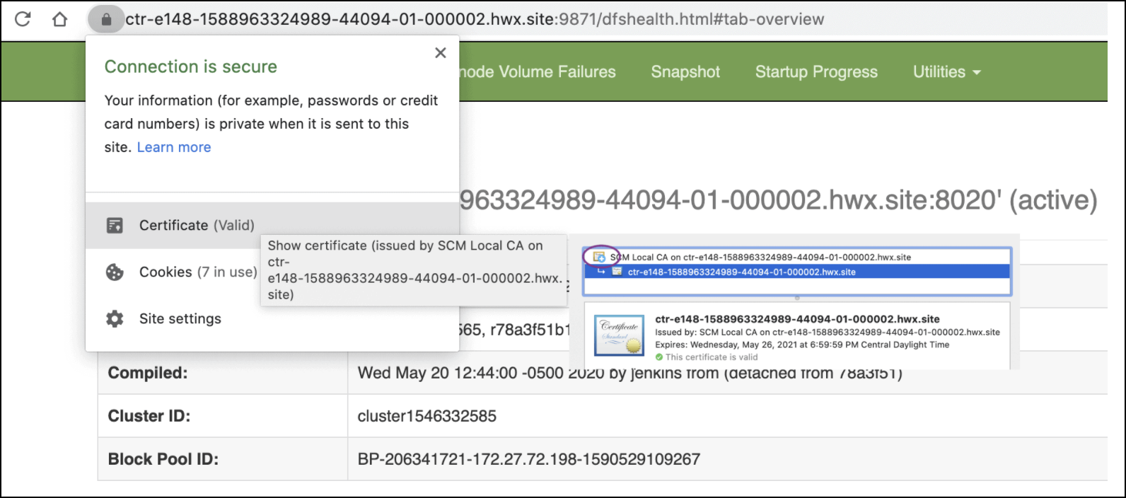Click the large Certificate Standard image
Image resolution: width=1126 pixels, height=498 pixels.
coord(619,335)
